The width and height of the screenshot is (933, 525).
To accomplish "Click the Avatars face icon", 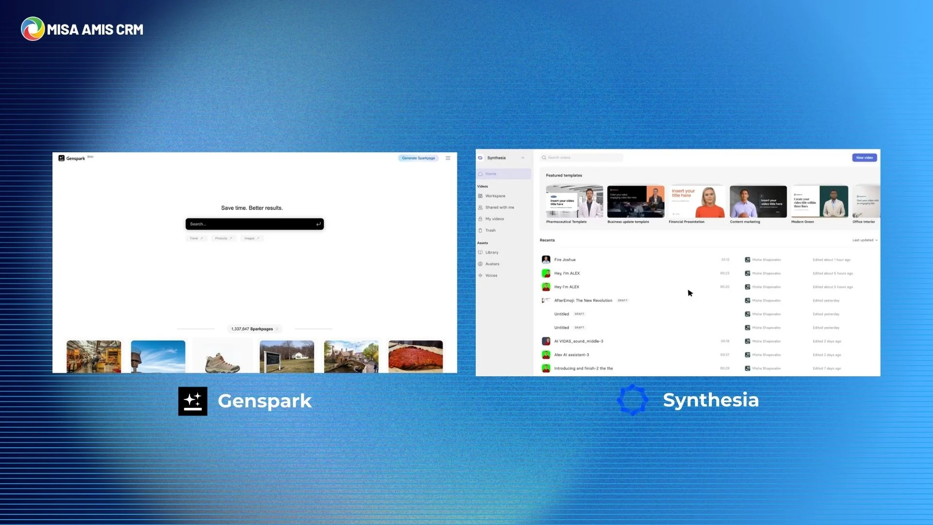I will pyautogui.click(x=480, y=264).
